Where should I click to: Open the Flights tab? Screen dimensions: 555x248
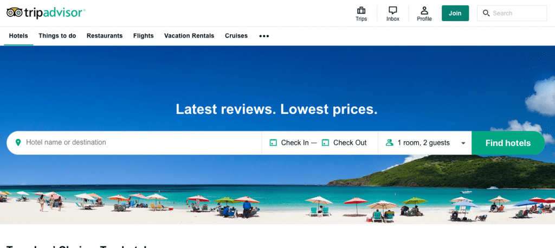point(143,36)
